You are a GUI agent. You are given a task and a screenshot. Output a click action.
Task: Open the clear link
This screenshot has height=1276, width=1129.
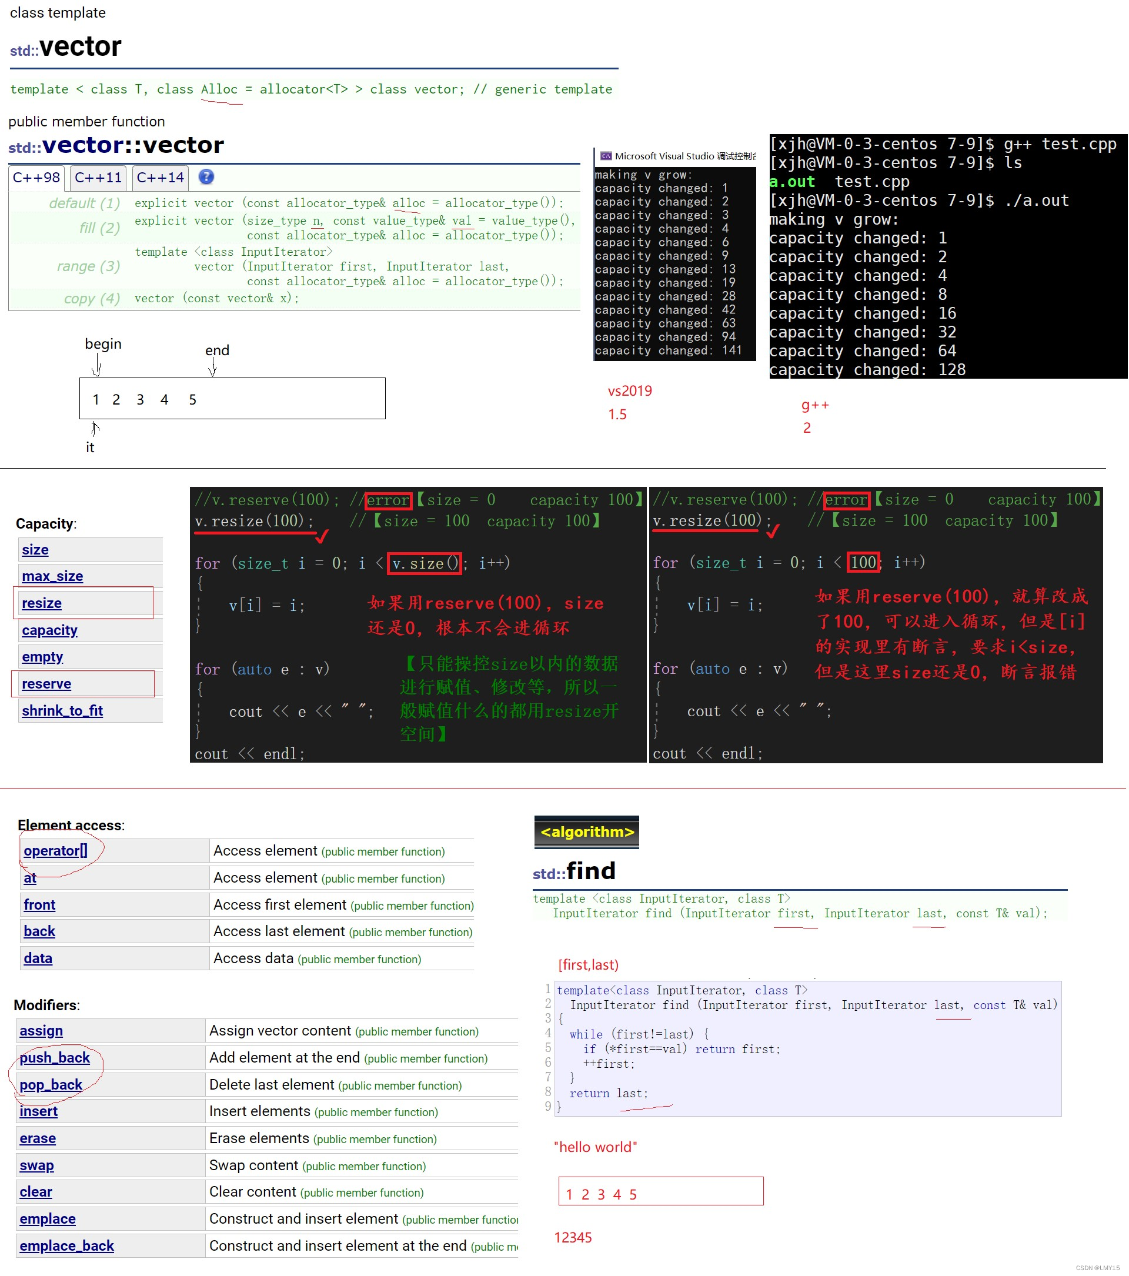(35, 1191)
